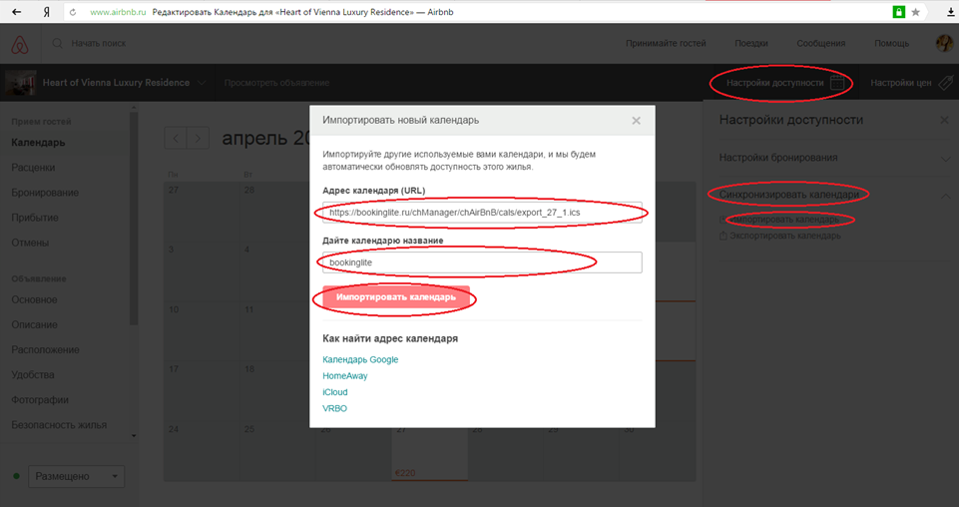Image resolution: width=959 pixels, height=507 pixels.
Task: Open Поездки in top navigation
Action: (x=751, y=44)
